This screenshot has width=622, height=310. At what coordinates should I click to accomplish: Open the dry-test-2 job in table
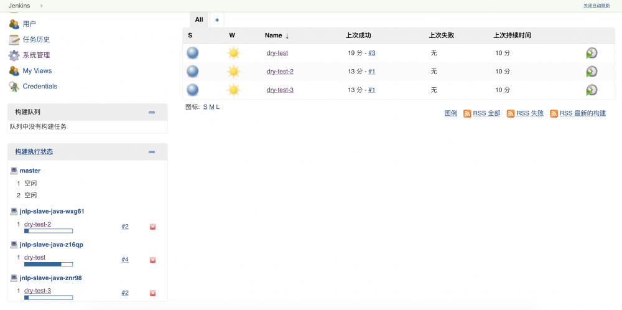tap(280, 72)
